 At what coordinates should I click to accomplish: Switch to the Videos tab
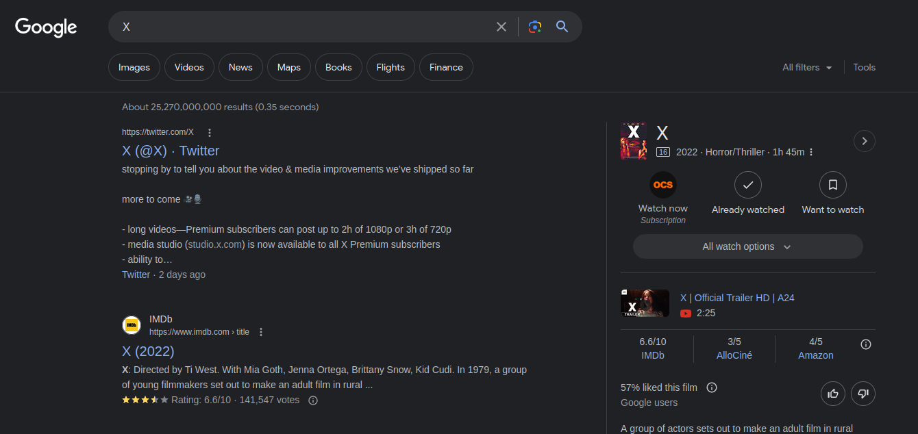pyautogui.click(x=189, y=67)
